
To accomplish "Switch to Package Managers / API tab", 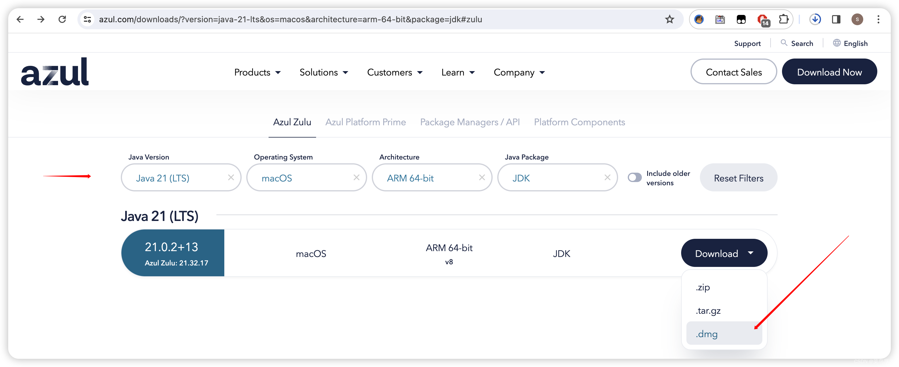I will click(470, 122).
